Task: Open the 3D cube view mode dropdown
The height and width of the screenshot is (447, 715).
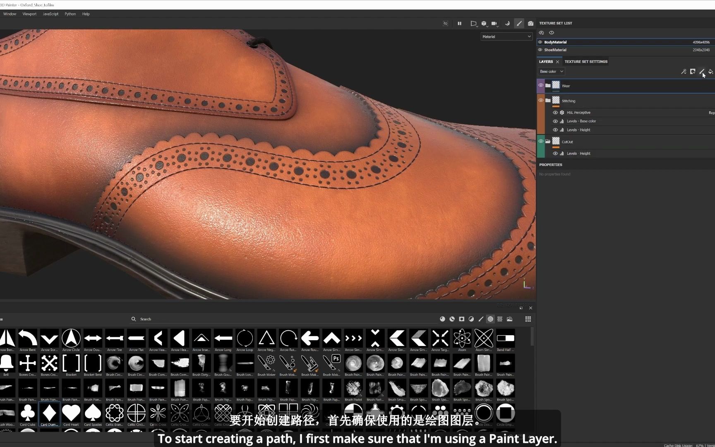Action: (484, 24)
